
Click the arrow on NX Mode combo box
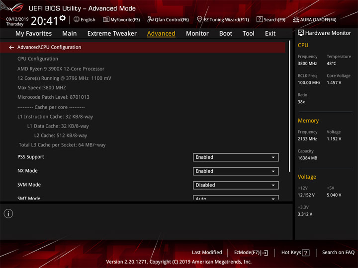pyautogui.click(x=273, y=171)
